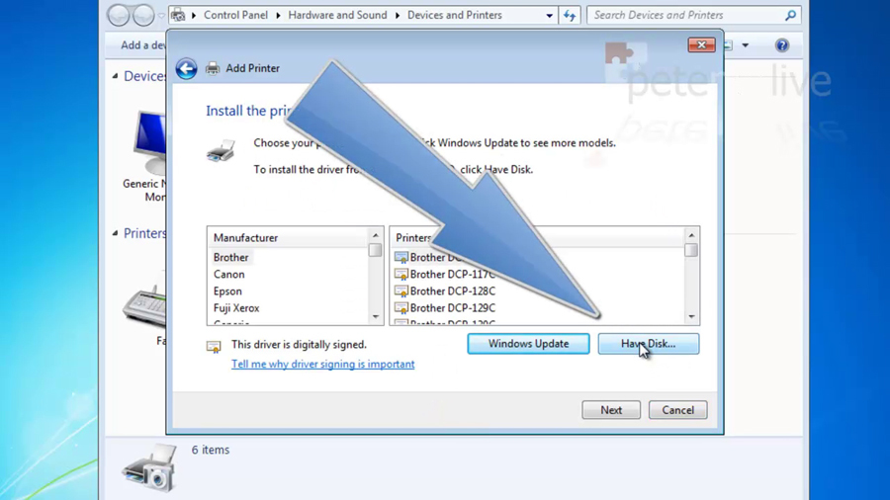Click Next in Add Printer wizard

point(611,410)
